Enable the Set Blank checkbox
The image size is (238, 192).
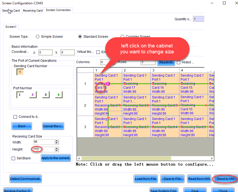pos(13,158)
